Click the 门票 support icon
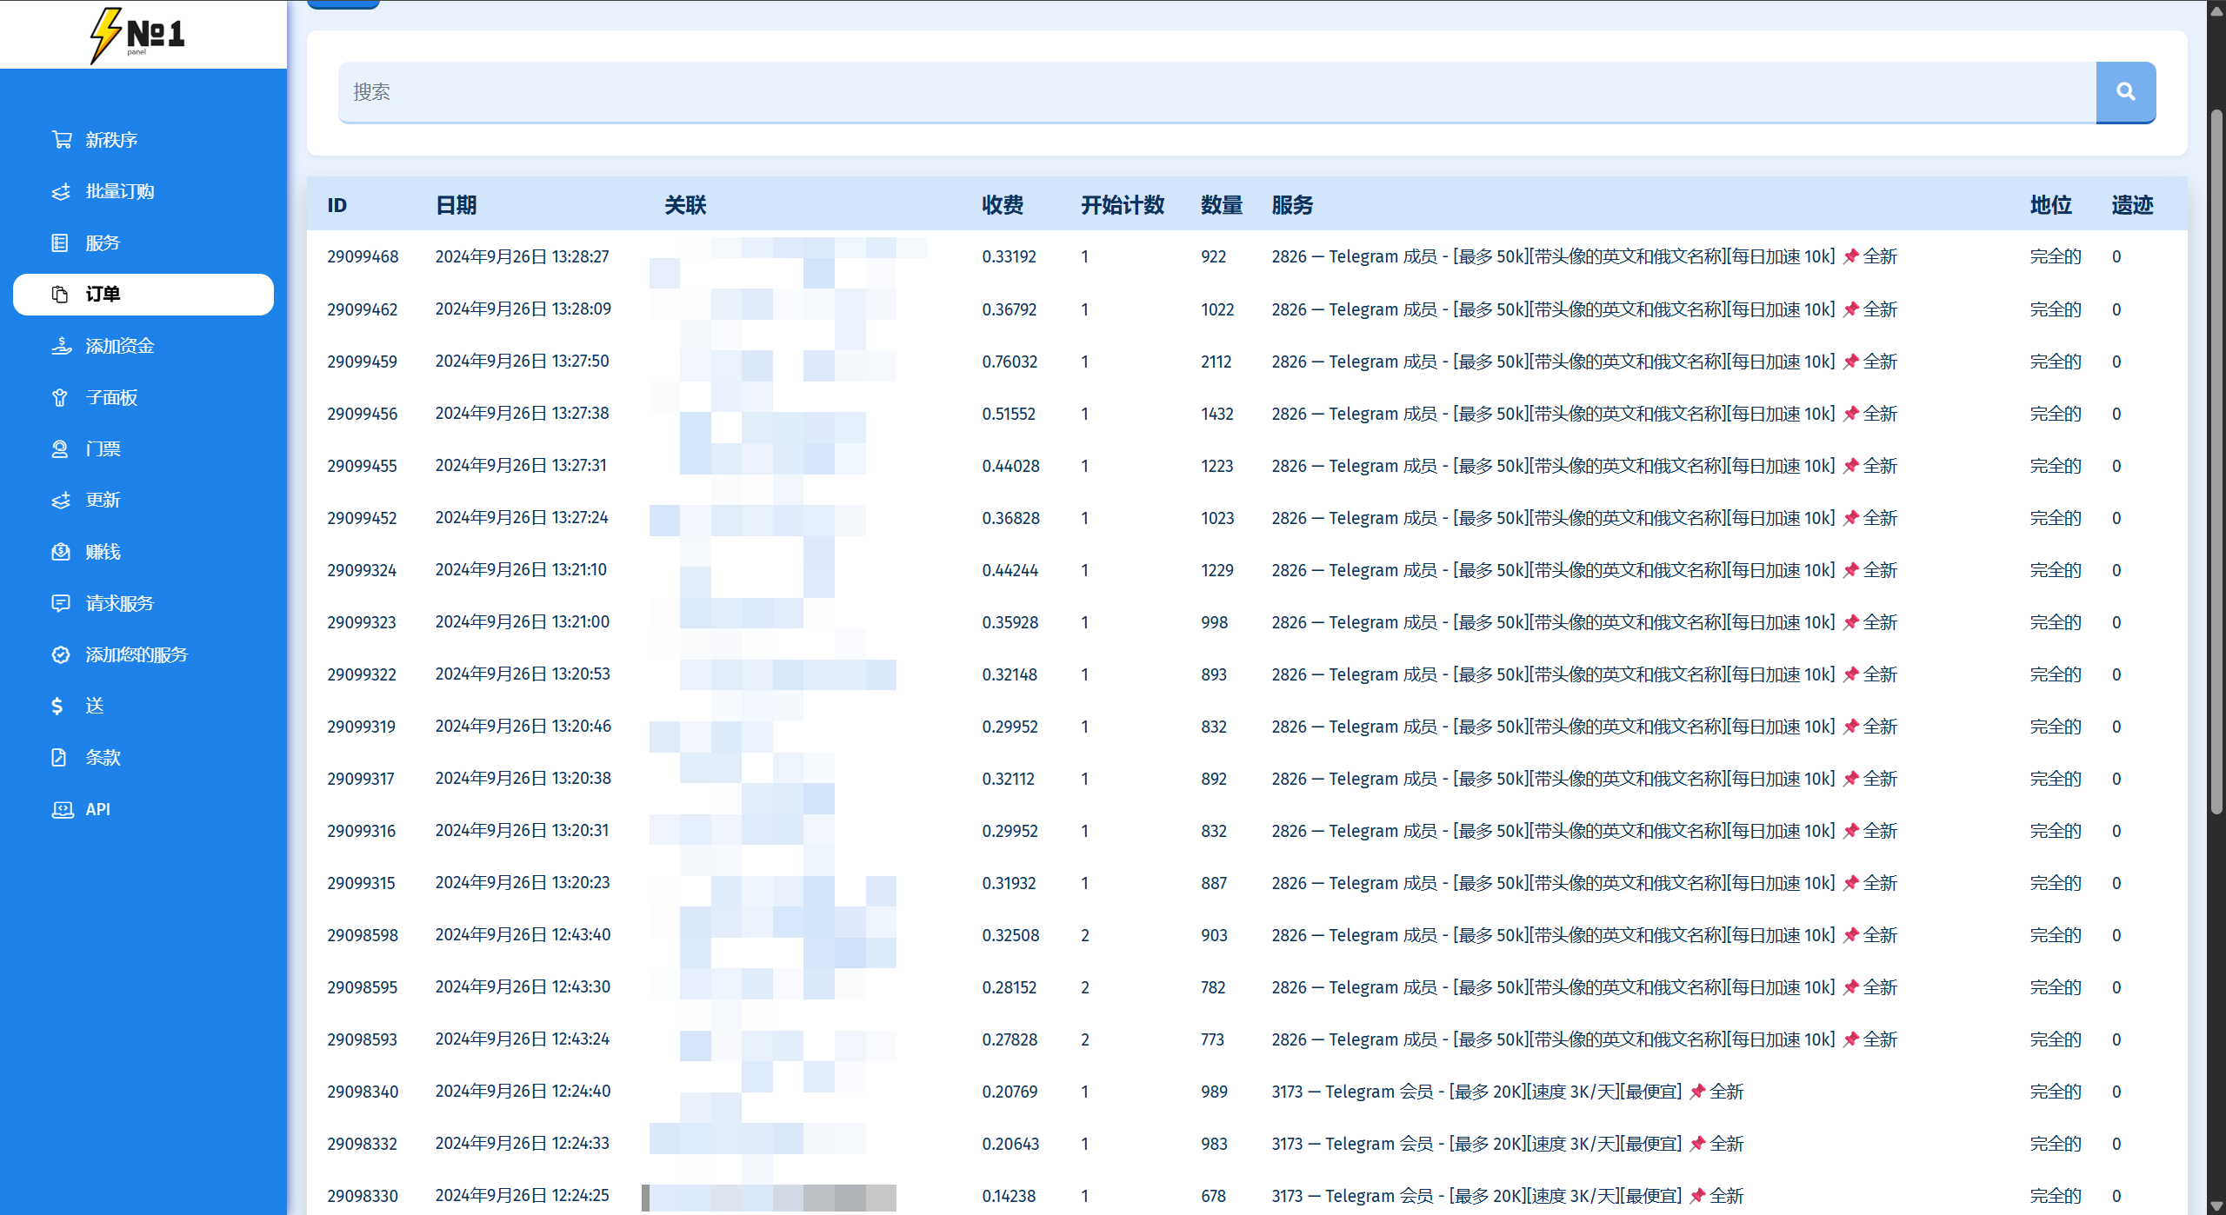The image size is (2226, 1215). (x=60, y=448)
